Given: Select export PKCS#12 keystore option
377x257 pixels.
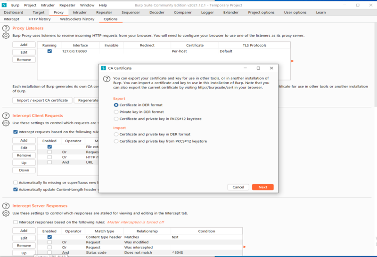Looking at the screenshot, I should (x=116, y=119).
